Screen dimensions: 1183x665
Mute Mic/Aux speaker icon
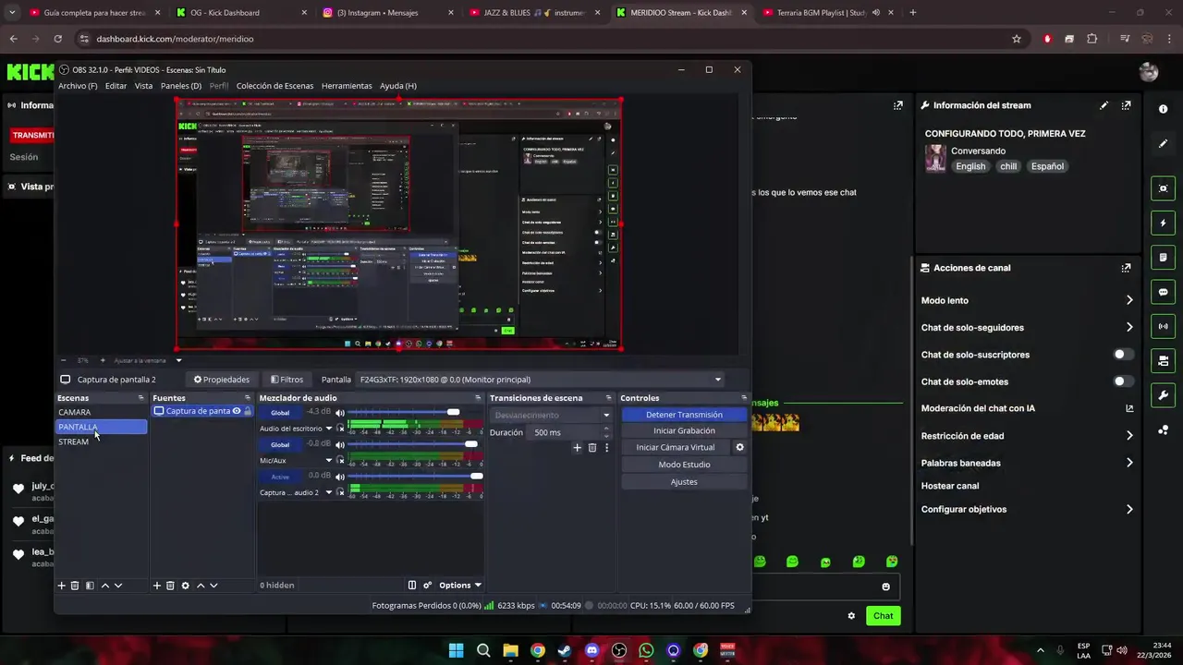(x=340, y=445)
